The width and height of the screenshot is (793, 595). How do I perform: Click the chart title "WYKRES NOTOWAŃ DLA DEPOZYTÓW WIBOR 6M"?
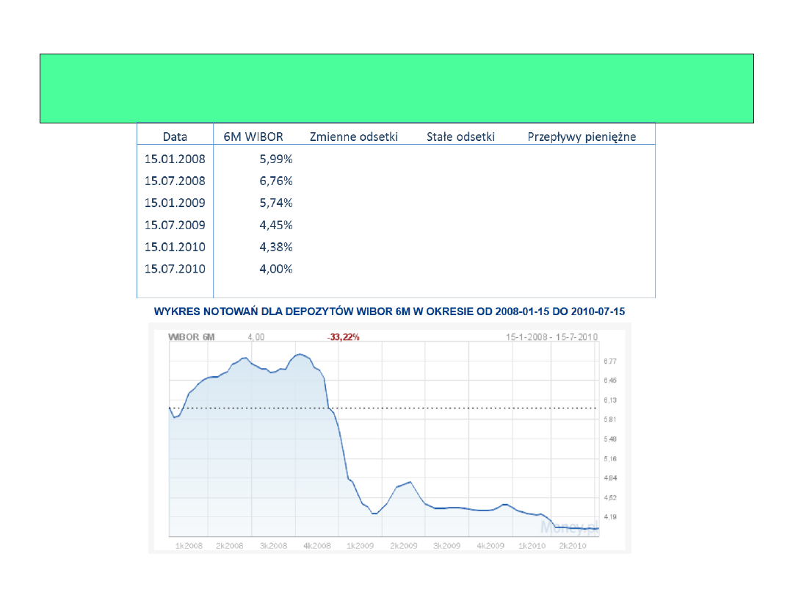(x=389, y=311)
